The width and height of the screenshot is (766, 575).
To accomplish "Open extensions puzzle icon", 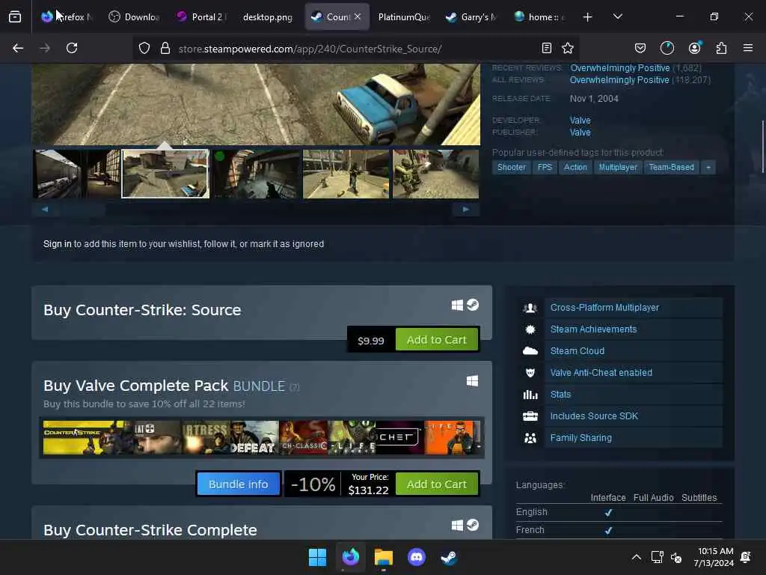I will click(x=721, y=48).
